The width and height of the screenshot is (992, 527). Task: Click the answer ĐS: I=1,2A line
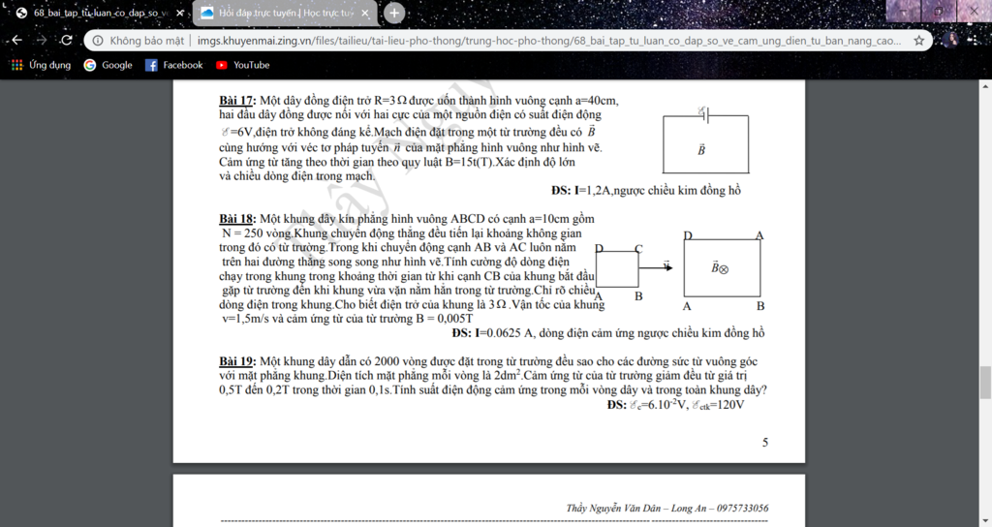[x=646, y=191]
